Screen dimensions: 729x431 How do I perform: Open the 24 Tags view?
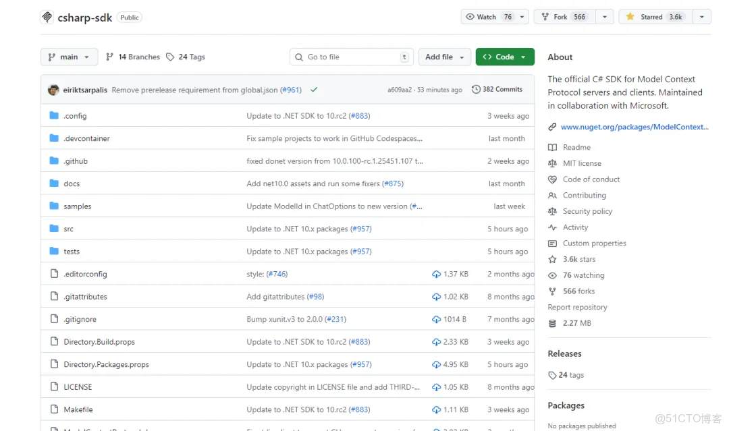pyautogui.click(x=186, y=57)
